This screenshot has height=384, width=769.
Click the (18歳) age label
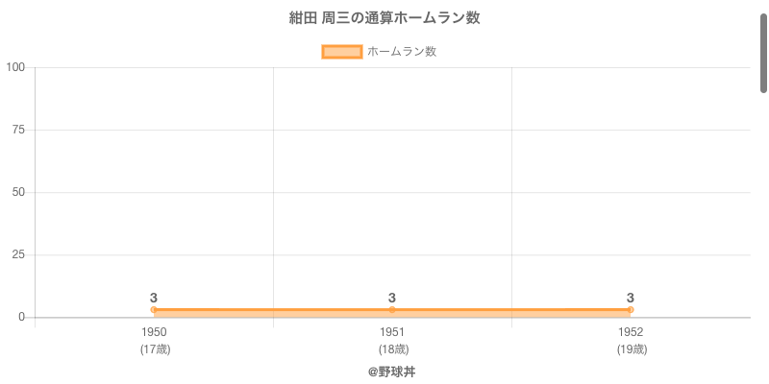tap(393, 349)
